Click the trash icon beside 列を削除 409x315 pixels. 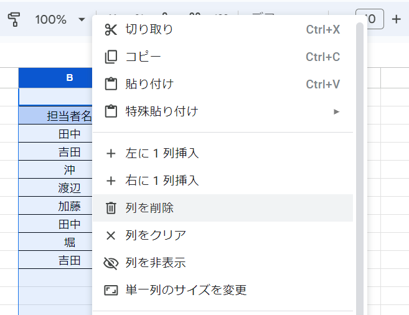tap(111, 208)
